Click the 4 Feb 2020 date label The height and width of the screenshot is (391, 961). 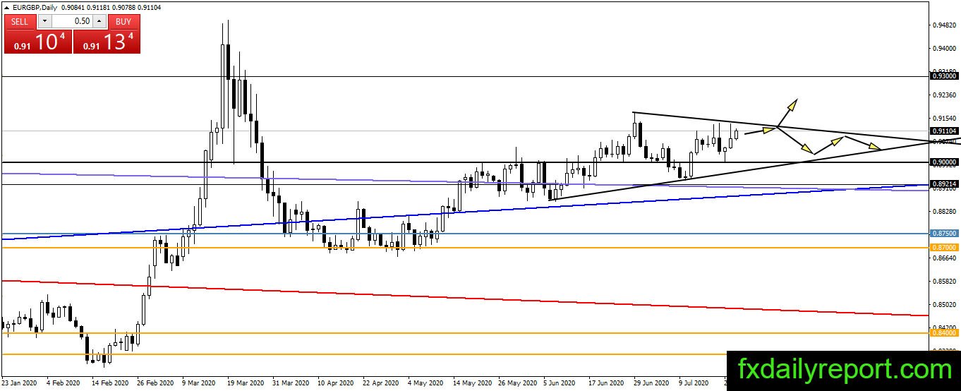pos(65,383)
